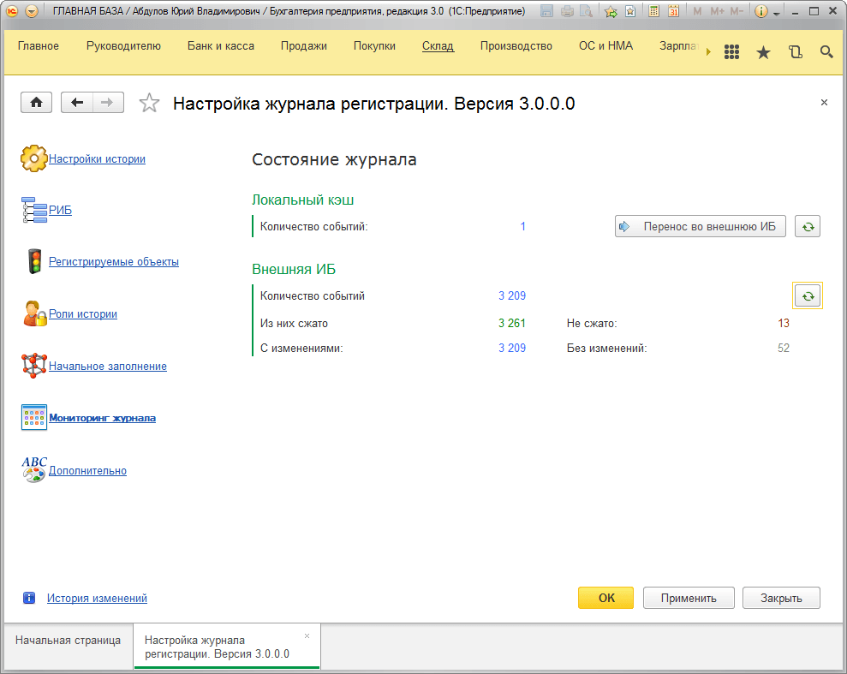Open the favorites star in yellow panel

click(763, 52)
